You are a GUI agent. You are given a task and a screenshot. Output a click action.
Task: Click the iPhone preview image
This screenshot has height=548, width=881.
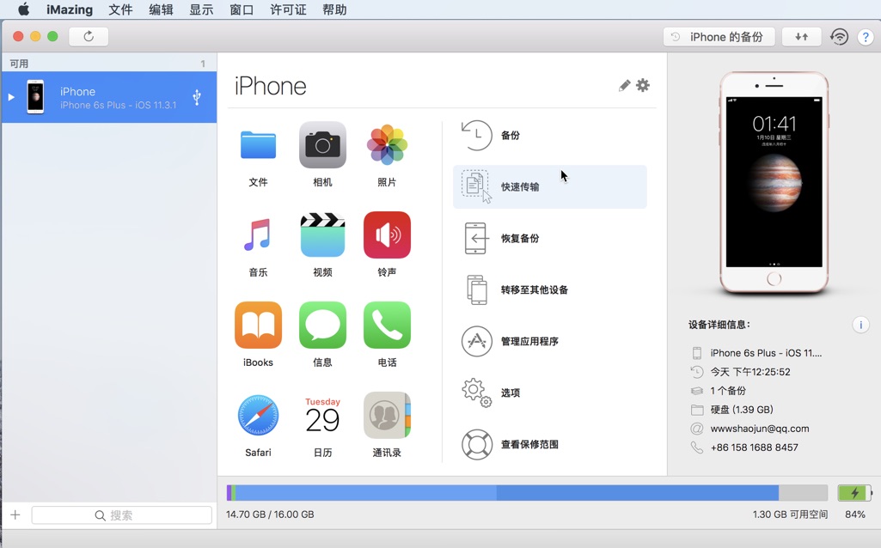tap(774, 182)
